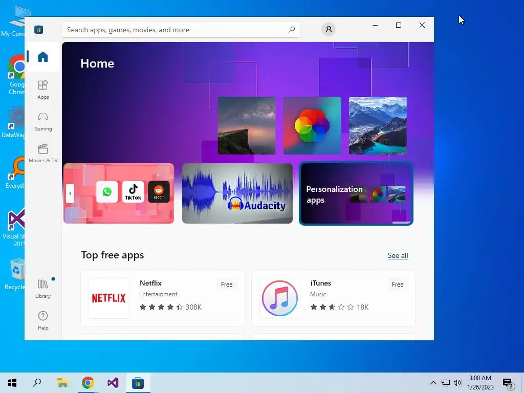Click the Microsoft Store logo icon

click(x=39, y=30)
